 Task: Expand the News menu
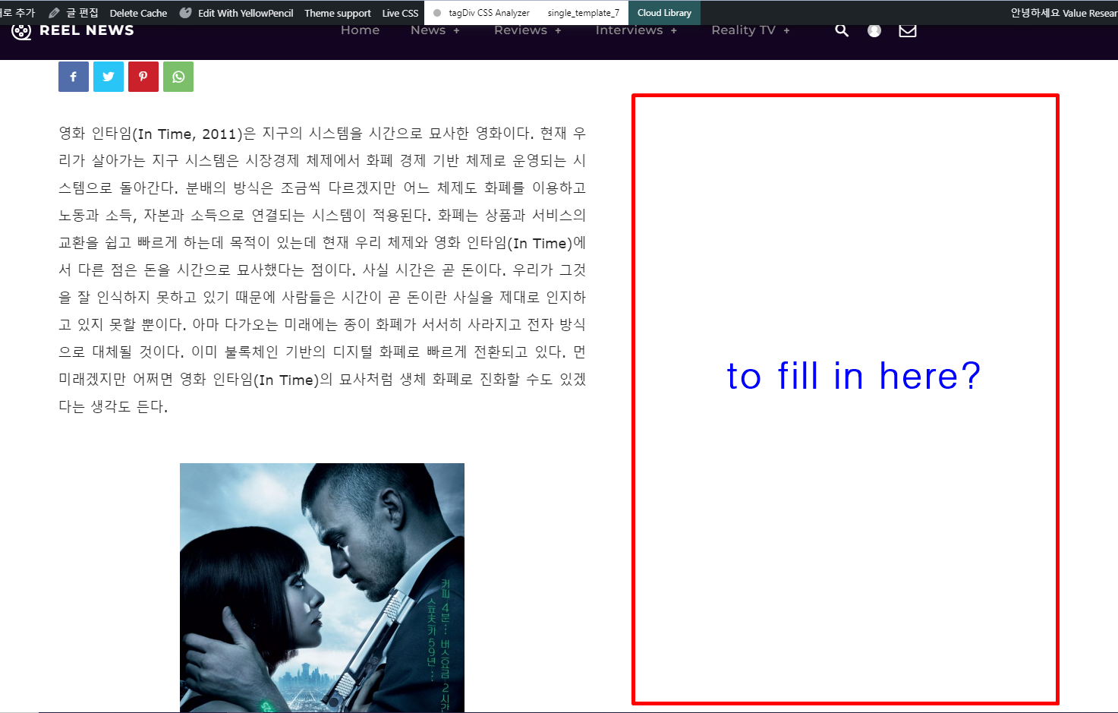tap(435, 30)
